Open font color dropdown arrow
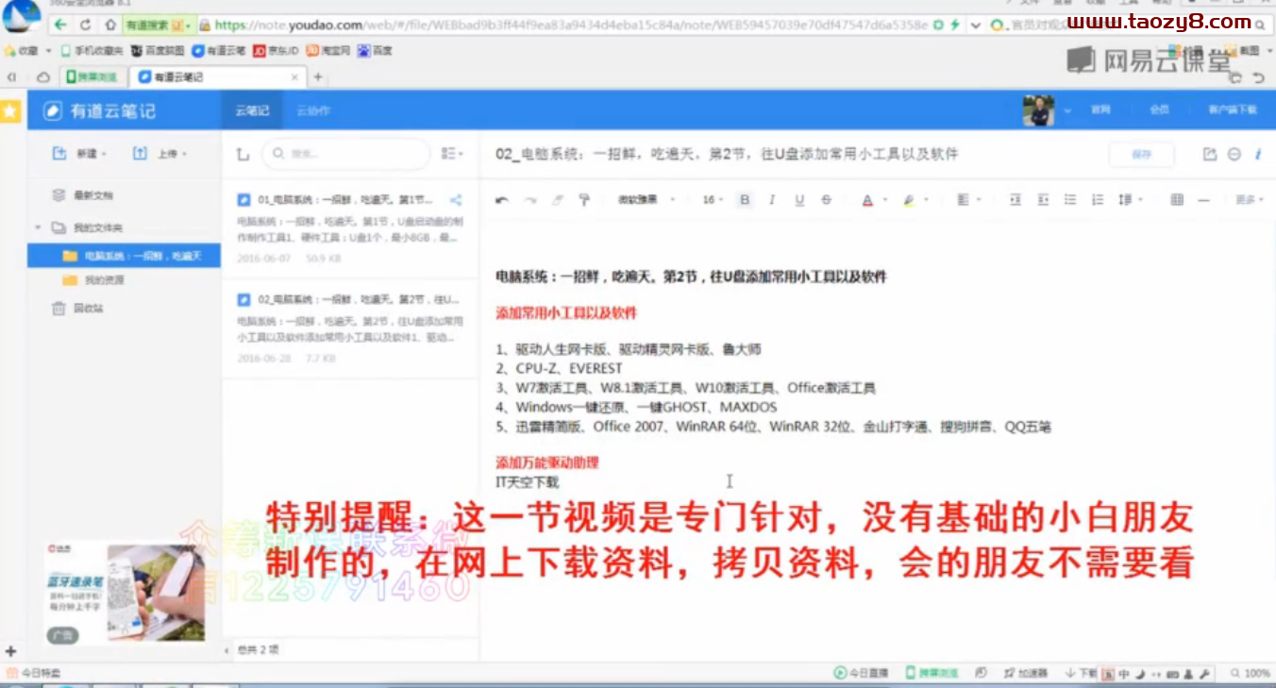The image size is (1276, 688). click(x=884, y=200)
